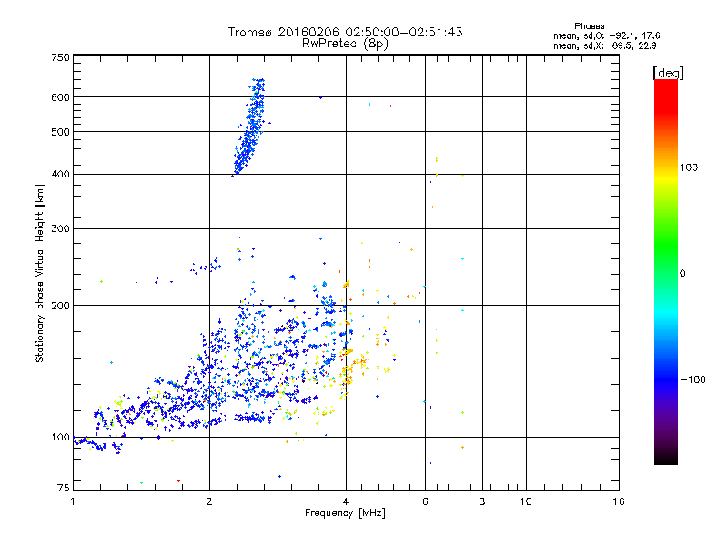This screenshot has width=728, height=546.
Task: Select the 'mean, sd,X: 89.5, 22.9' line
Action: coord(604,46)
